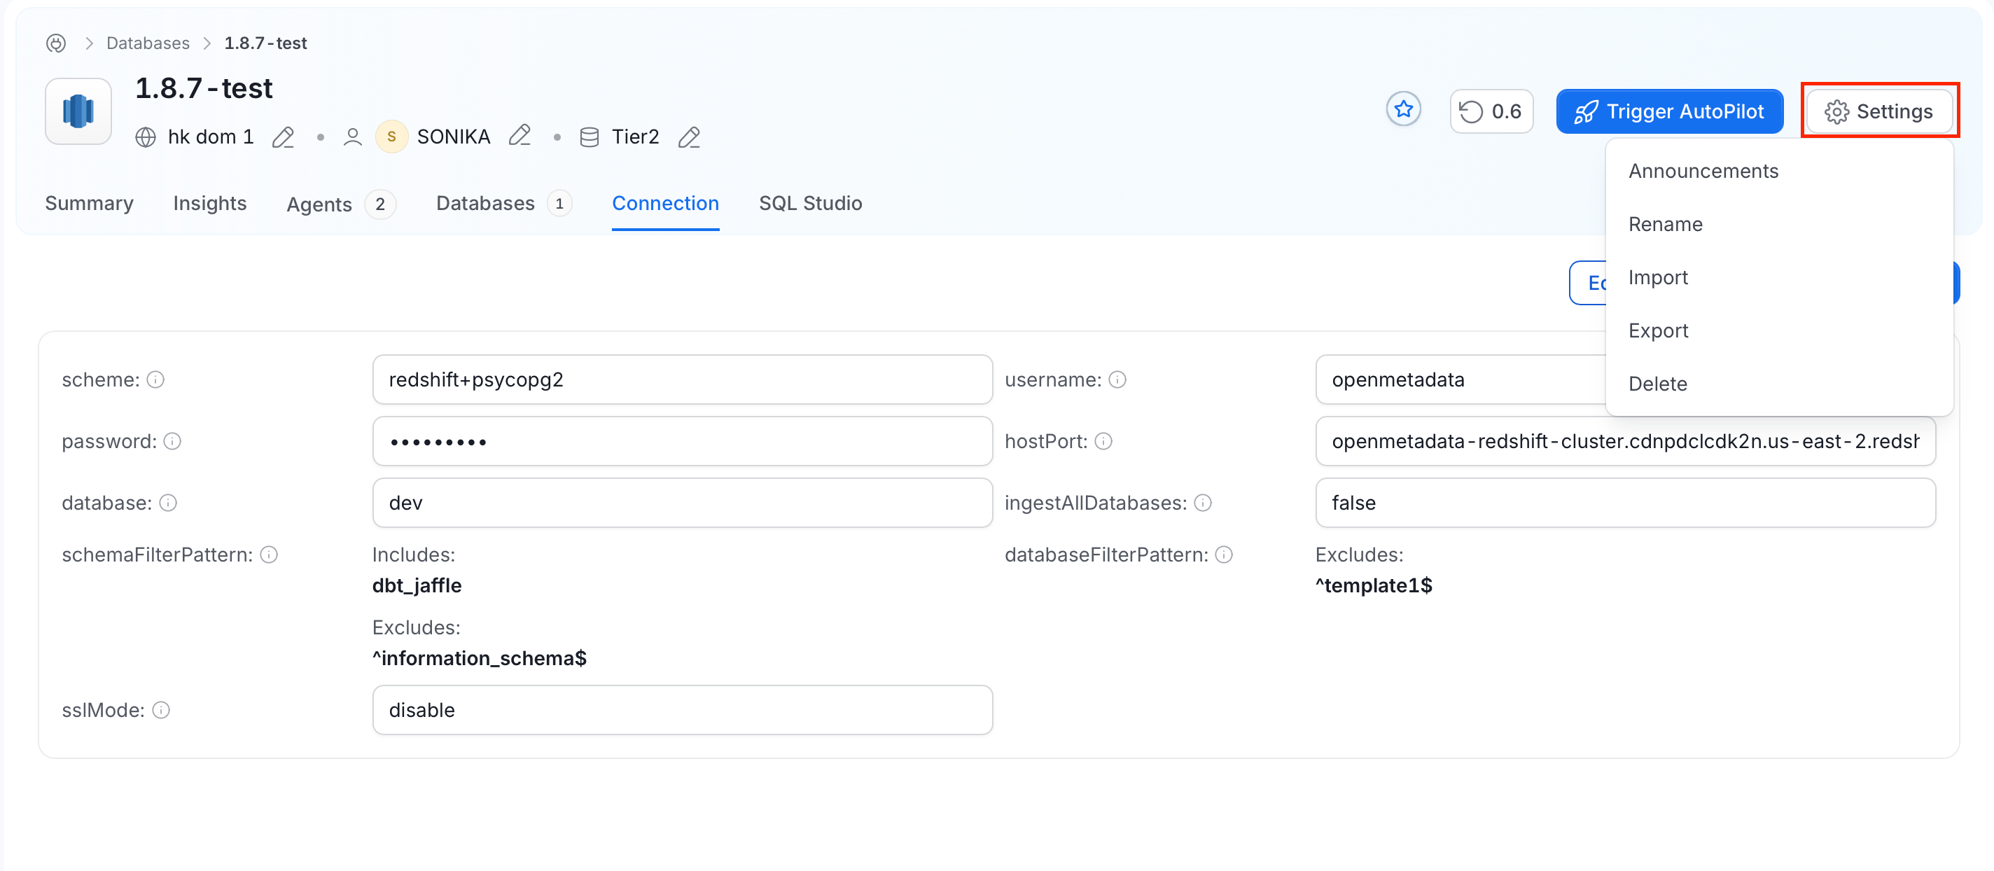The height and width of the screenshot is (871, 1994).
Task: Choose Delete in the settings menu
Action: tap(1780, 384)
